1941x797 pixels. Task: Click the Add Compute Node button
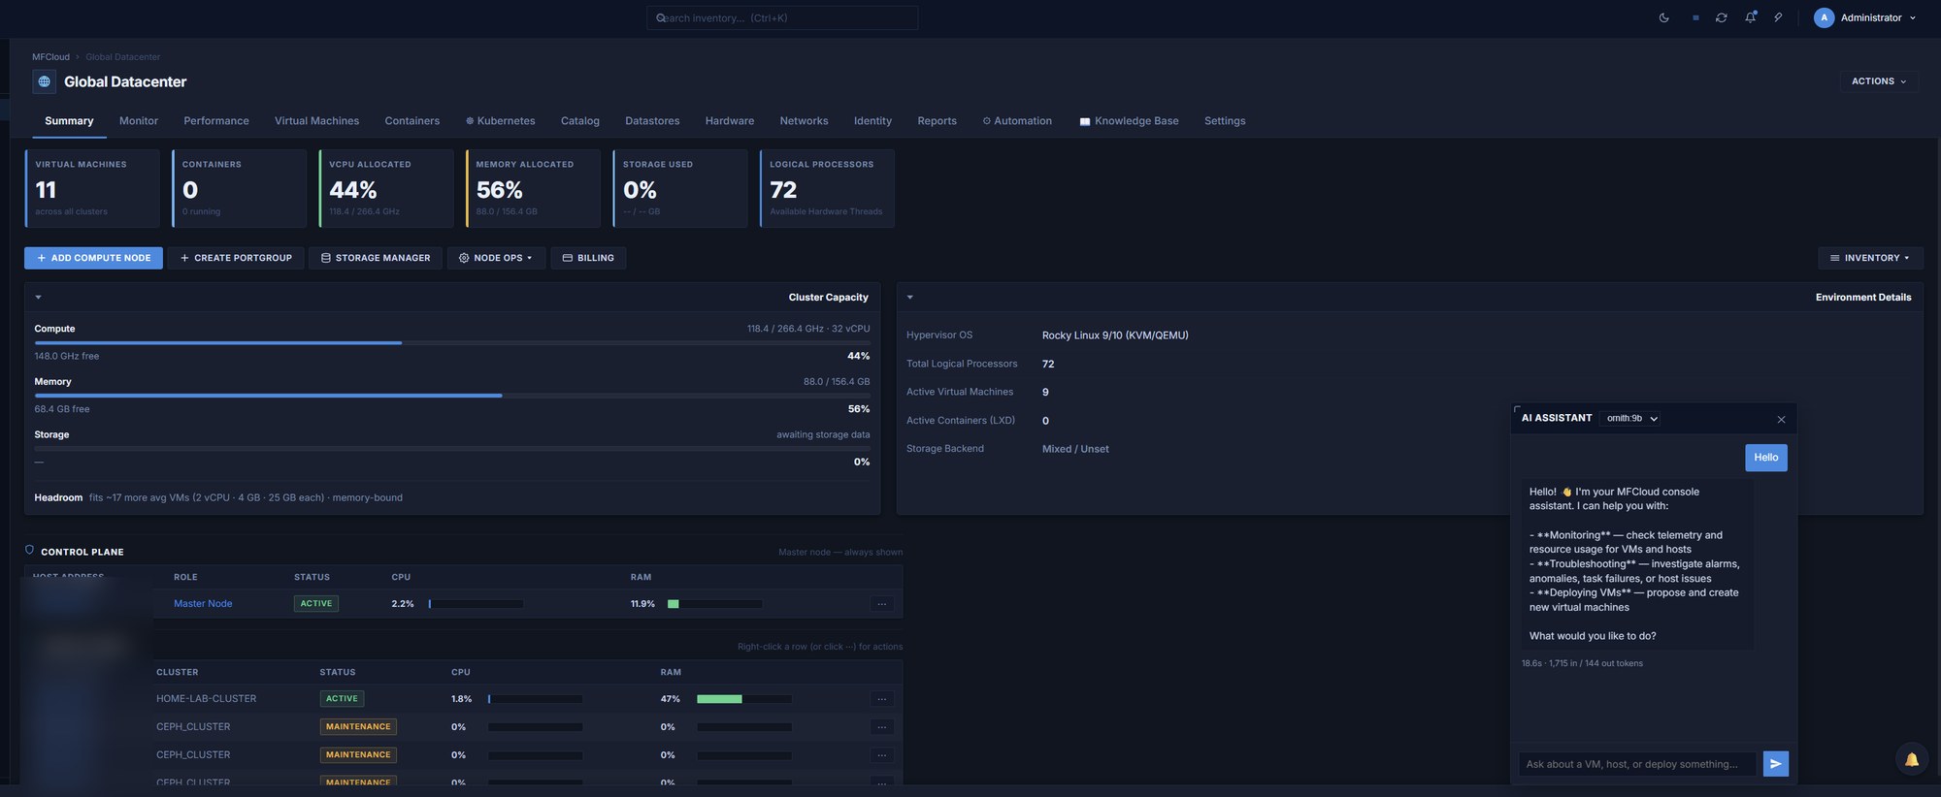tap(93, 258)
